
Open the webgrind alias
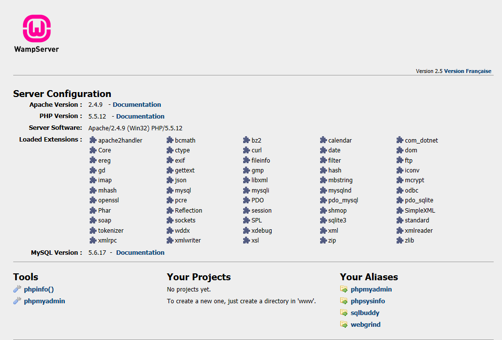[366, 324]
